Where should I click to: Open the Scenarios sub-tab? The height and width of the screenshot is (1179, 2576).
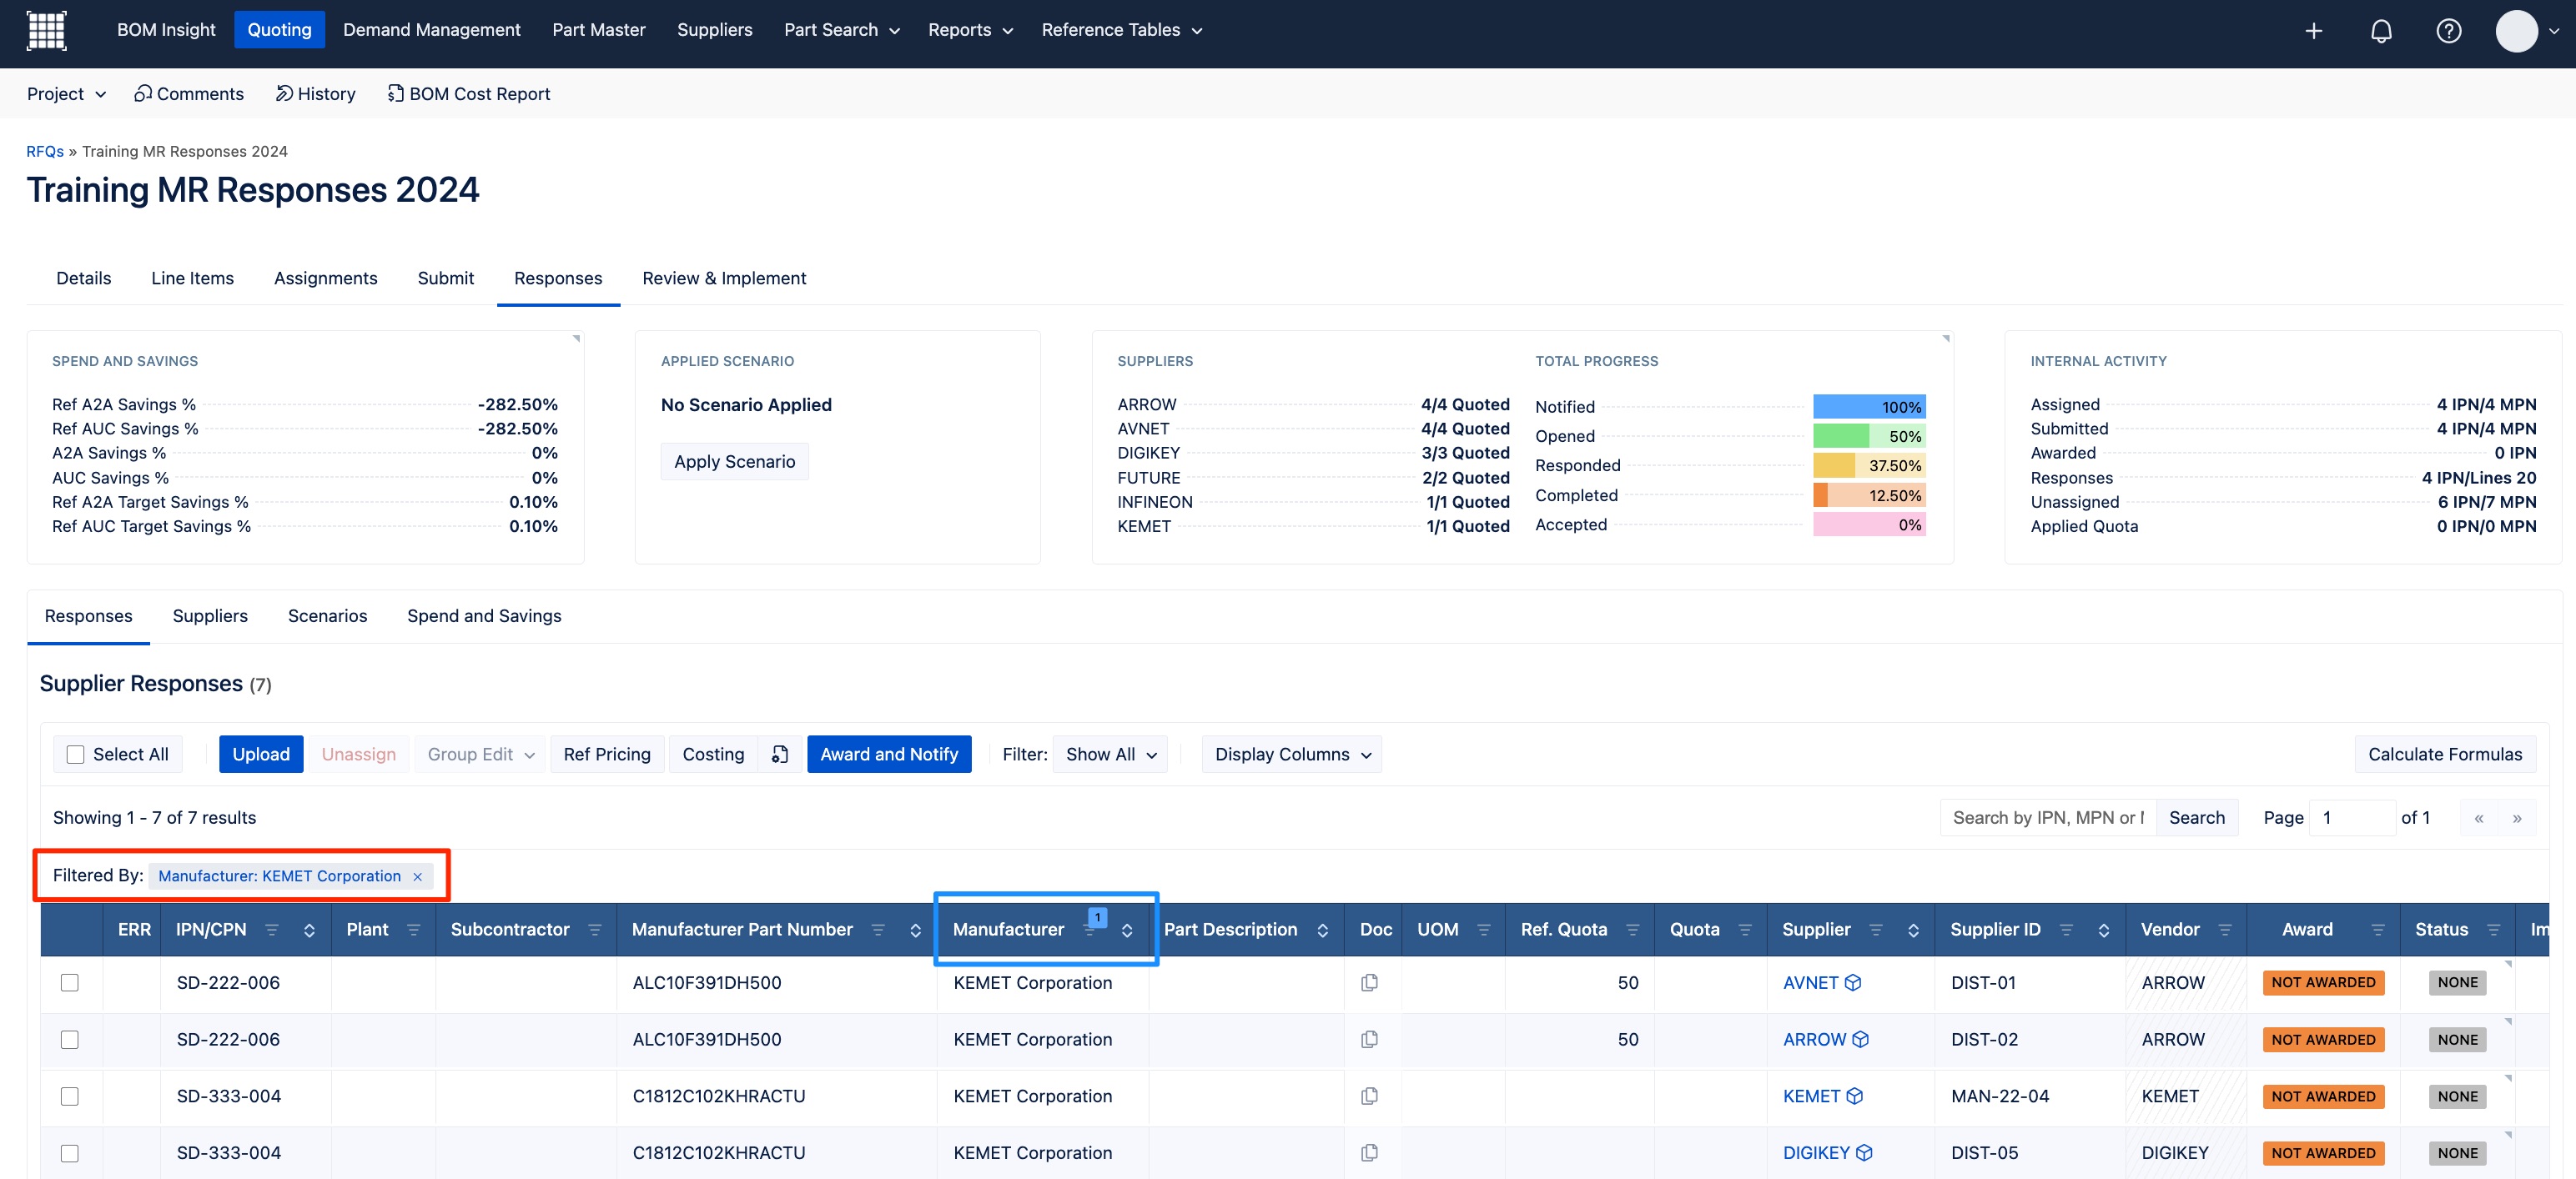point(327,615)
